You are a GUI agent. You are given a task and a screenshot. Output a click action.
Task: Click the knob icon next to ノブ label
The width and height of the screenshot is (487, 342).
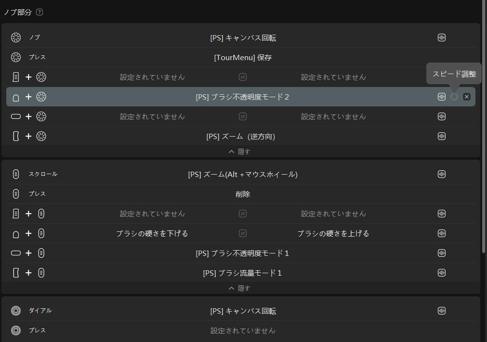click(16, 38)
